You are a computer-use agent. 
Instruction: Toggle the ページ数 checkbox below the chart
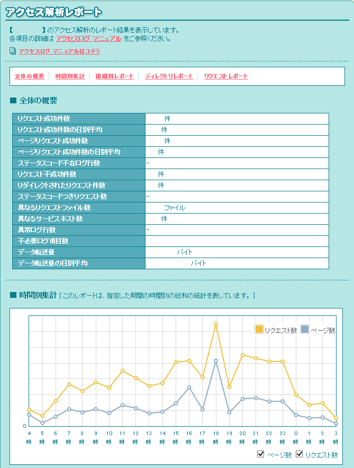click(x=260, y=454)
